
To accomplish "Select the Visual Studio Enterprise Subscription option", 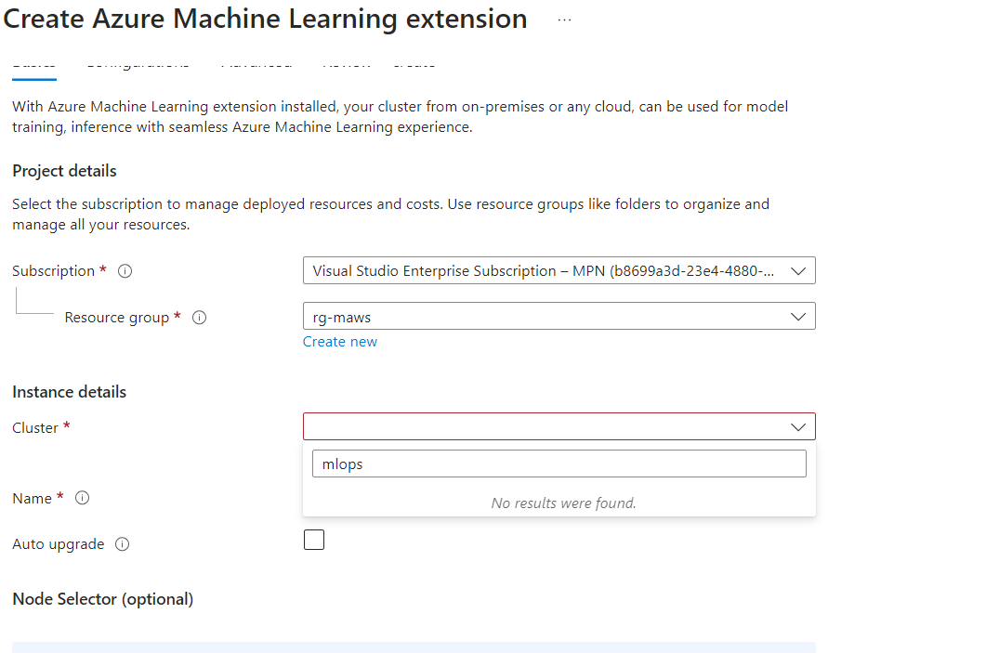I will coord(559,270).
